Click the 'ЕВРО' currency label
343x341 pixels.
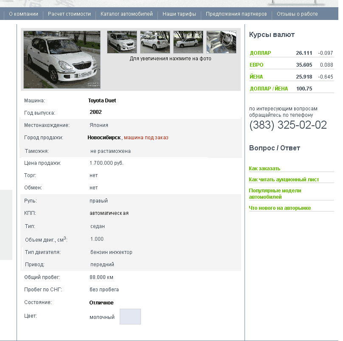[x=256, y=65]
